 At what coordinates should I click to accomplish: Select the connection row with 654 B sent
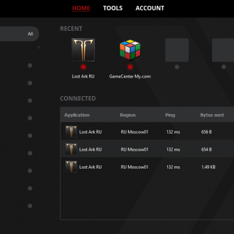(x=147, y=149)
